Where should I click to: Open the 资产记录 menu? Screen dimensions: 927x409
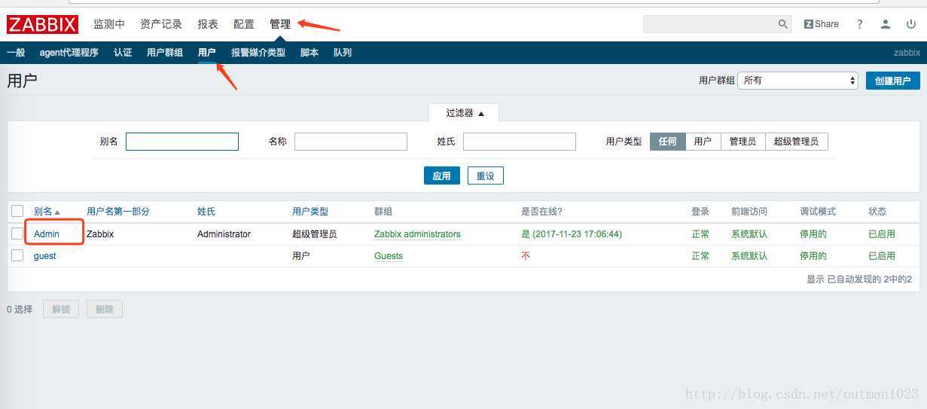pyautogui.click(x=161, y=24)
